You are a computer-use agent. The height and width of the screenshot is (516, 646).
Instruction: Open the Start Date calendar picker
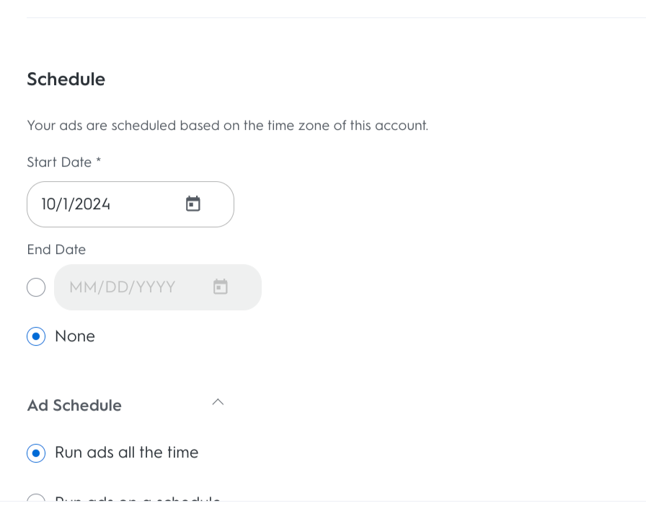193,204
